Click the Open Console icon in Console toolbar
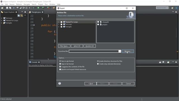The image size is (179, 101). 168,62
